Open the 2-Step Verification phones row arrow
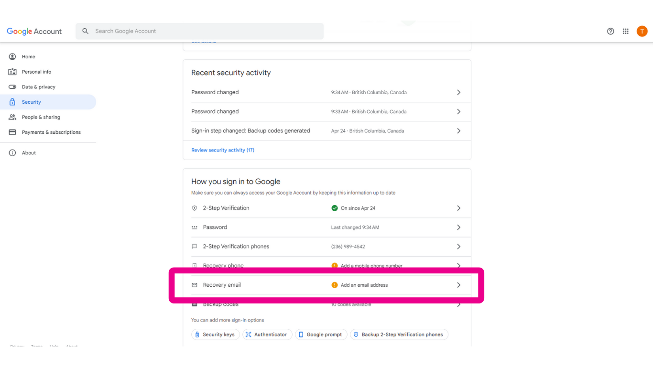The height and width of the screenshot is (367, 653). pos(458,247)
